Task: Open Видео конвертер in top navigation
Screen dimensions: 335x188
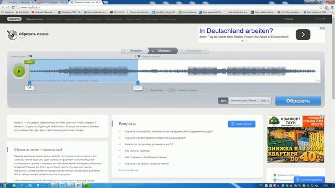Action: [114, 19]
